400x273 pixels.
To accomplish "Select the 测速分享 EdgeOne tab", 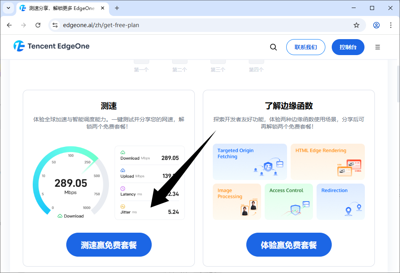I will point(60,8).
